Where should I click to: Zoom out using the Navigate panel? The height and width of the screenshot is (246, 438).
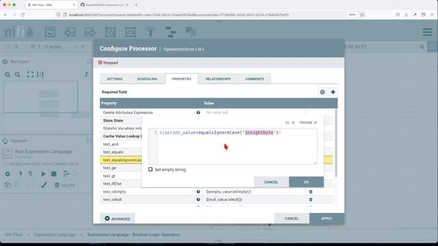18,74
